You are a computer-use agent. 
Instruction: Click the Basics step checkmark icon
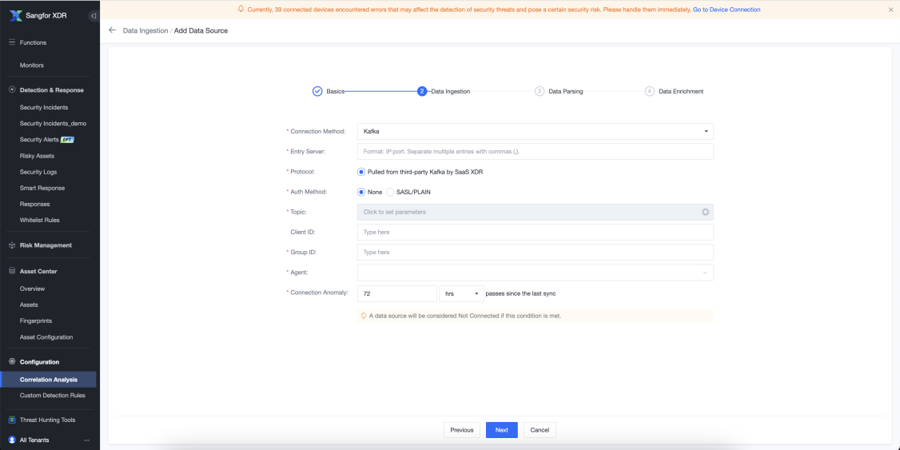317,91
